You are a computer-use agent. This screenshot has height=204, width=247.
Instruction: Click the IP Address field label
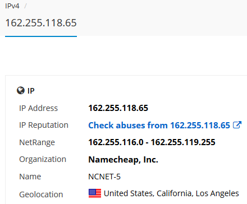tap(39, 108)
